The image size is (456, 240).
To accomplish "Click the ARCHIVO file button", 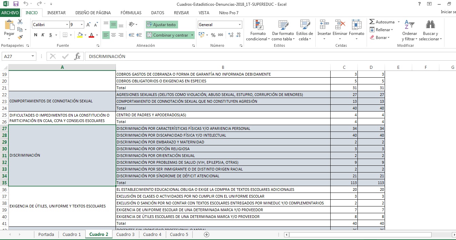I will click(x=10, y=13).
